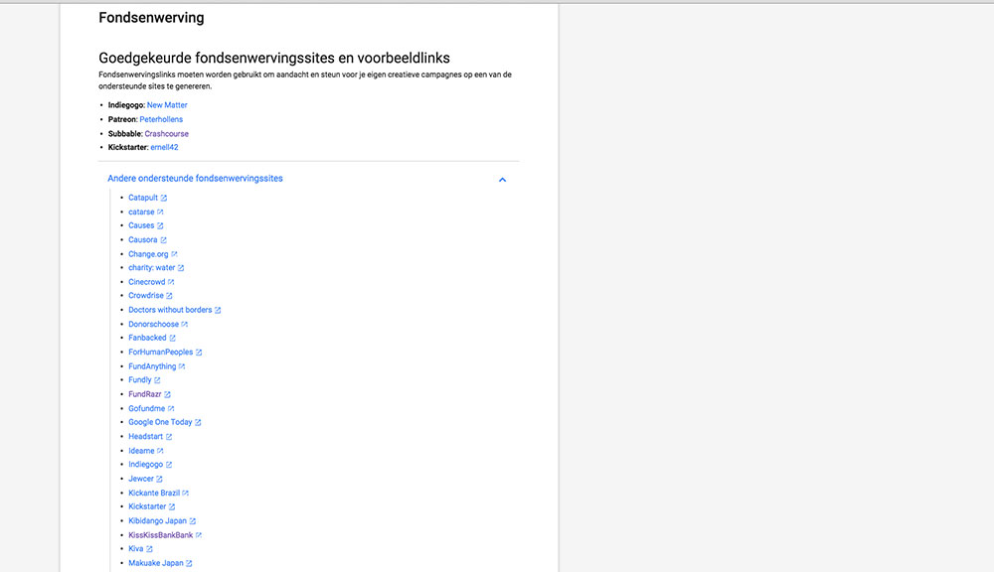994x572 pixels.
Task: Click the external link icon beside Makuake Japan
Action: (x=189, y=563)
